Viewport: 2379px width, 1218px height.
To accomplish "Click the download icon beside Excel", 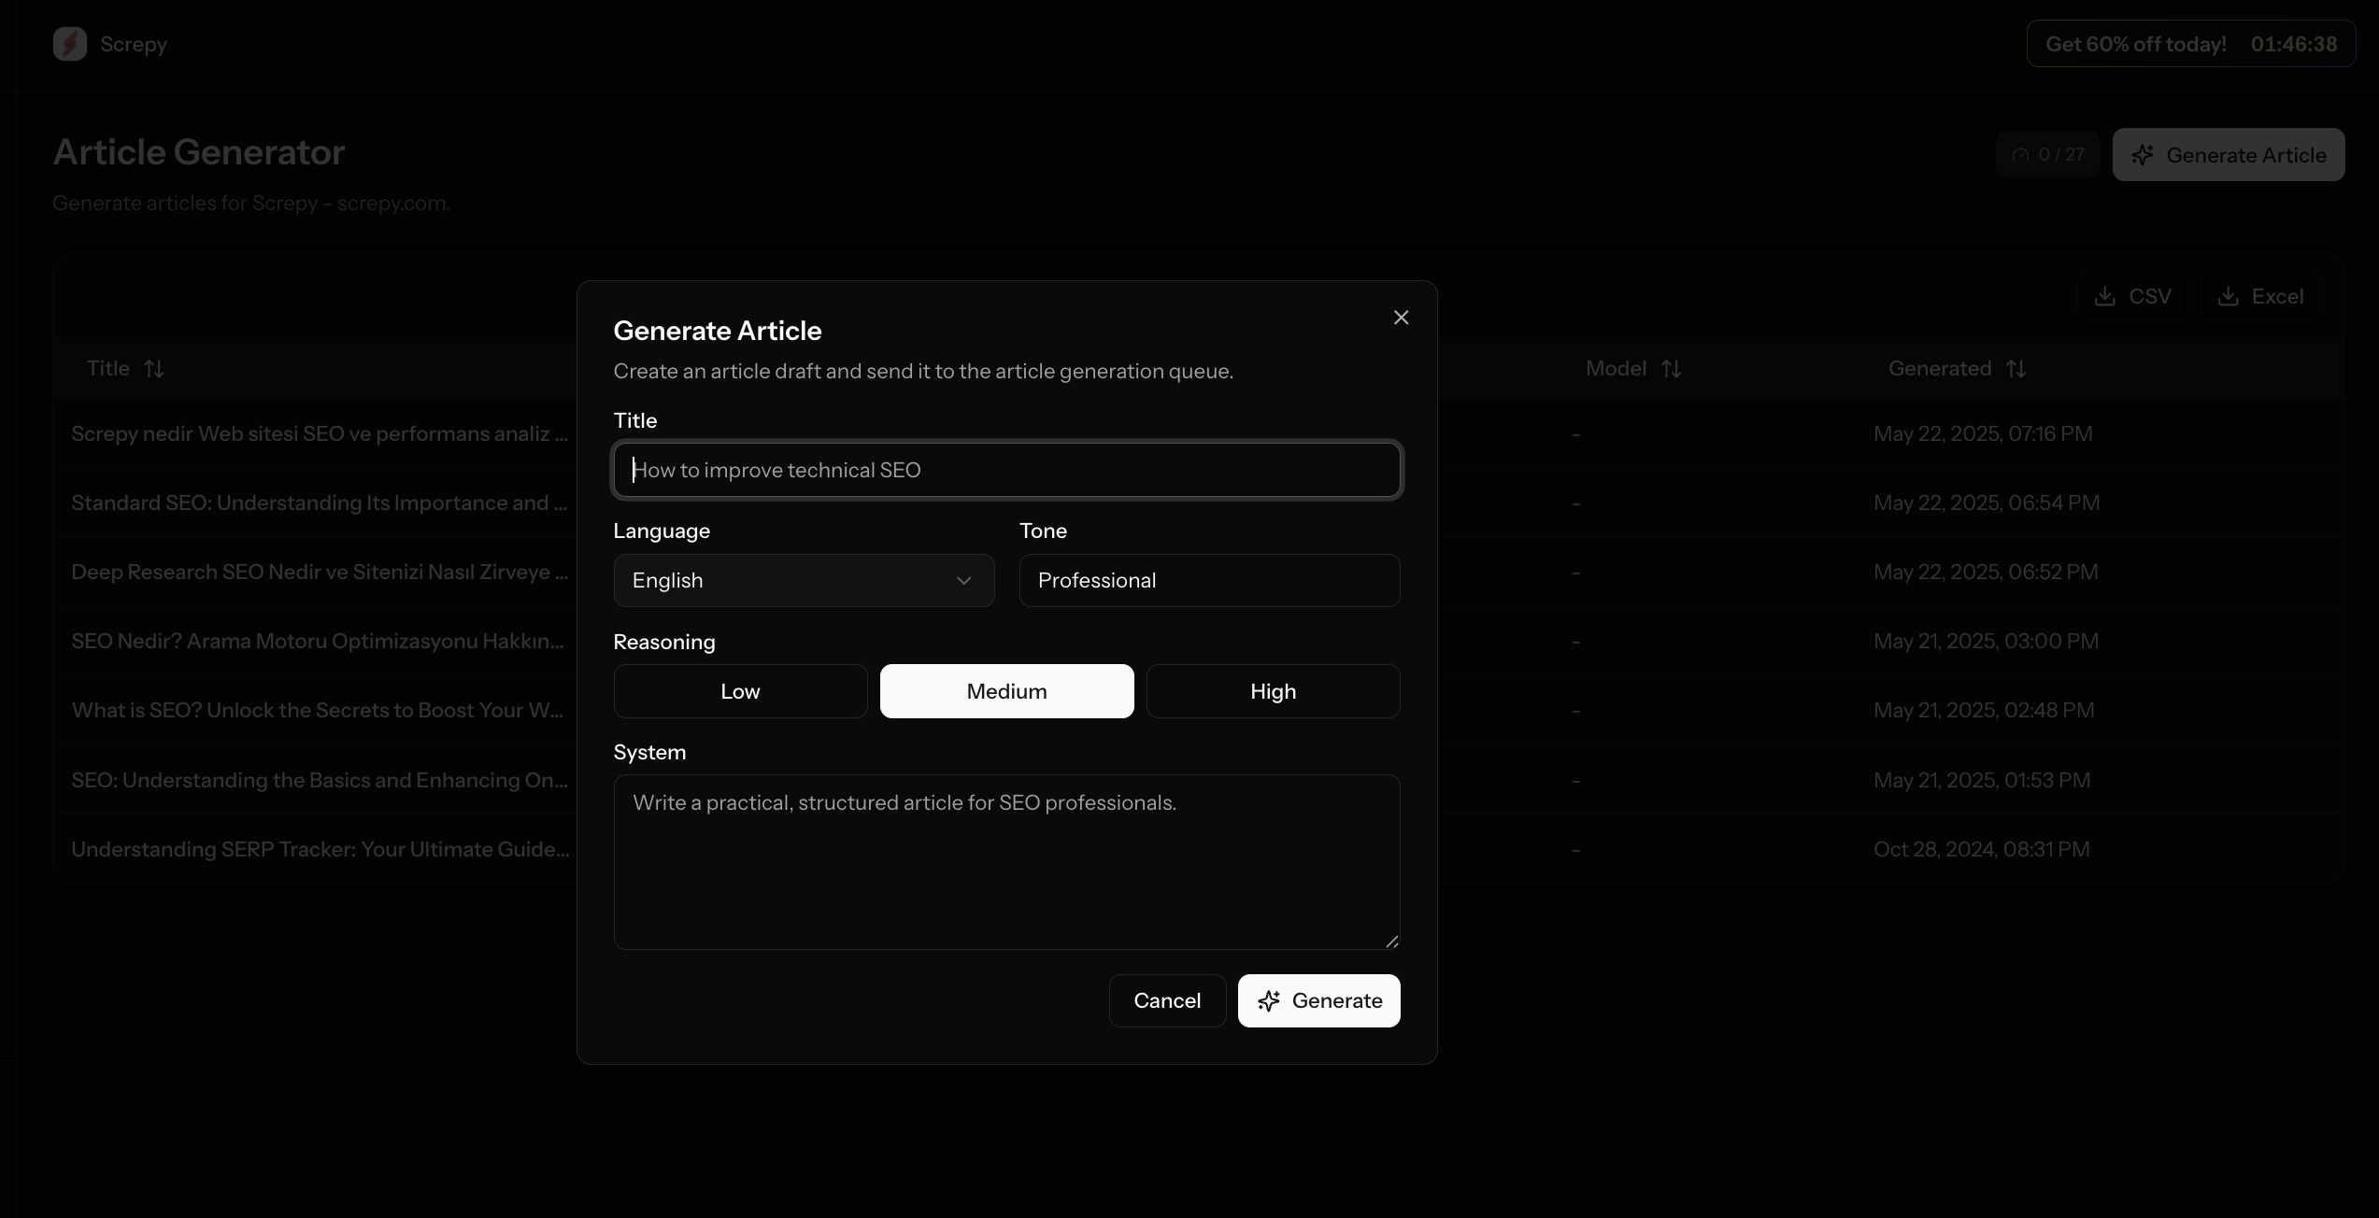I will pos(2229,296).
